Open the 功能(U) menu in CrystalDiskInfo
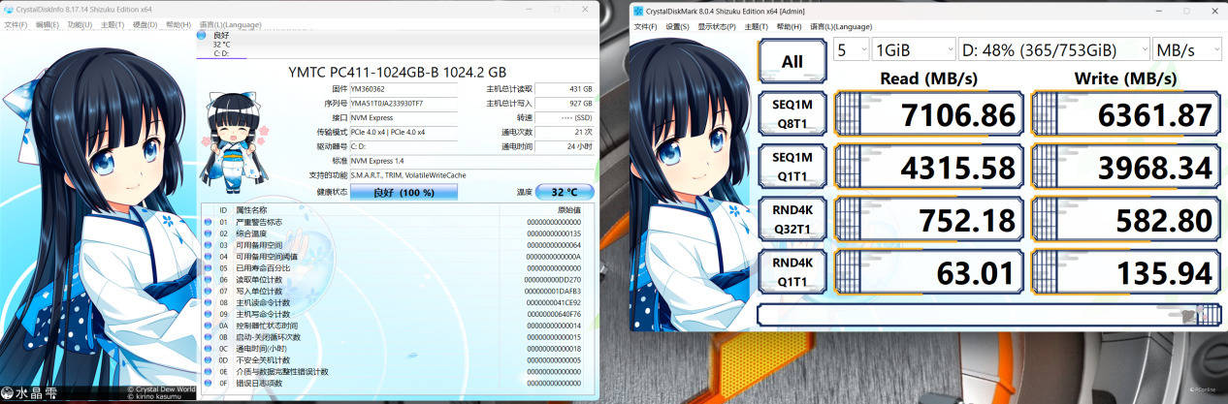Image resolution: width=1228 pixels, height=404 pixels. point(81,24)
